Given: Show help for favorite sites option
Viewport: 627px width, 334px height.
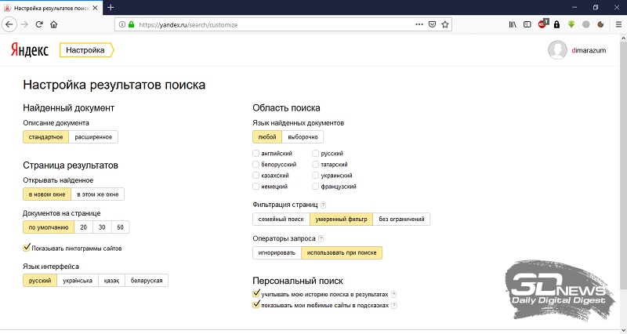Looking at the screenshot, I should [394, 305].
